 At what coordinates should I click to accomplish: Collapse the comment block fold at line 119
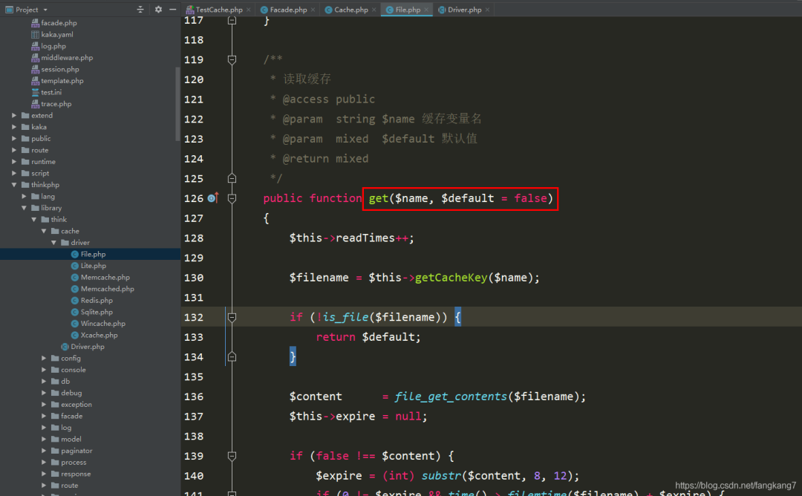[x=231, y=59]
